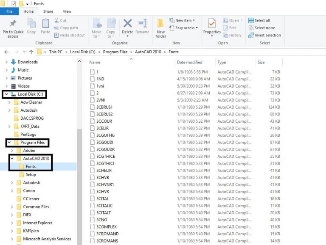The image size is (326, 245).
Task: Collapse the Local Disk (C:) tree node
Action: (6, 94)
